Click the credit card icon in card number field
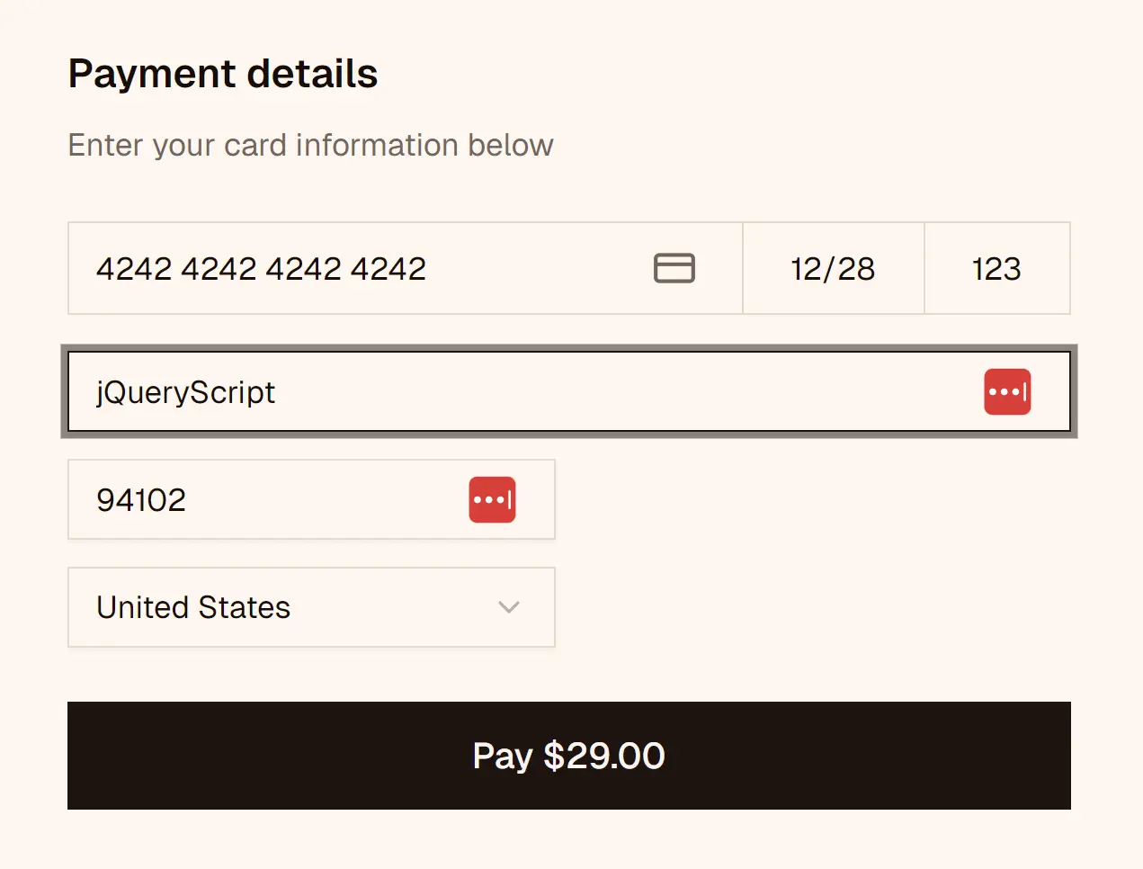Viewport: 1143px width, 869px height. point(674,268)
